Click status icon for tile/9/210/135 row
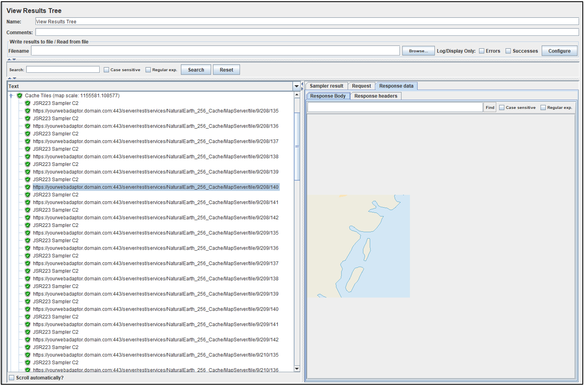Image resolution: width=584 pixels, height=386 pixels. click(28, 355)
